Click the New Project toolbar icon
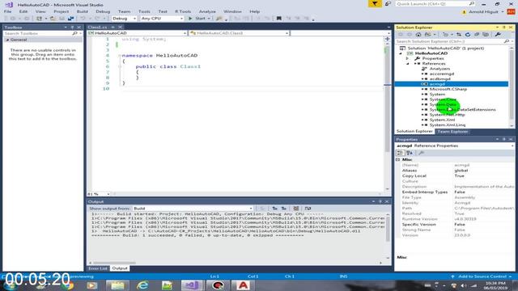 tap(39, 19)
